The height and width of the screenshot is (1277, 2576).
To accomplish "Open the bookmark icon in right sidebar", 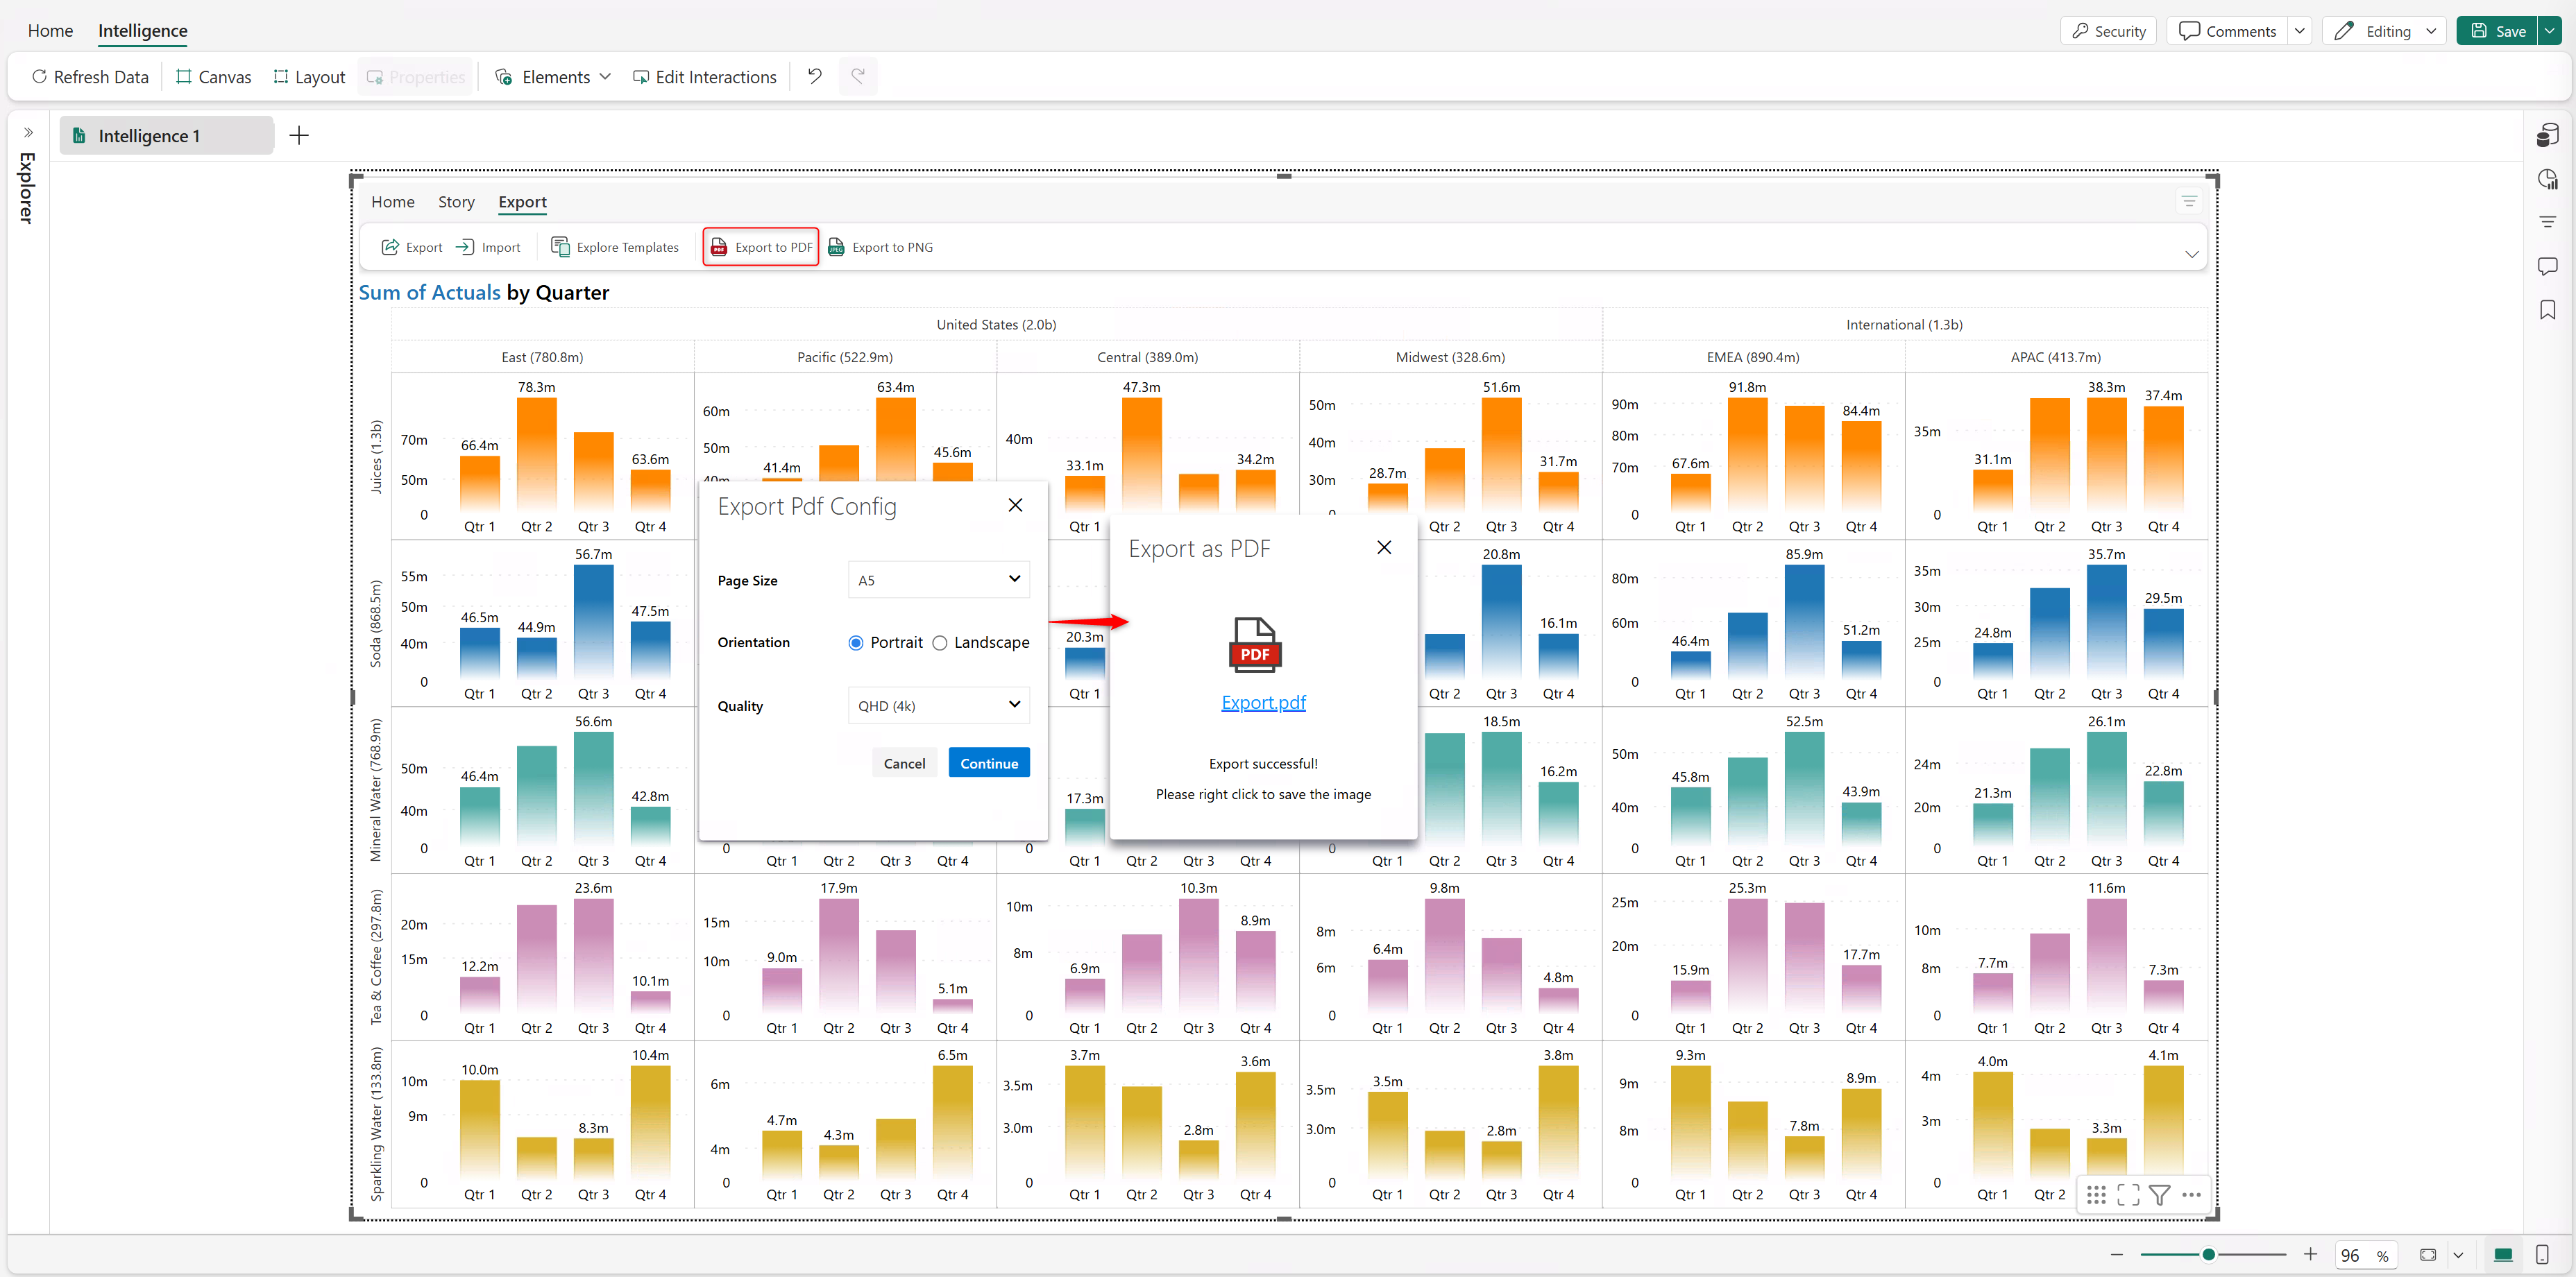I will pos(2547,311).
